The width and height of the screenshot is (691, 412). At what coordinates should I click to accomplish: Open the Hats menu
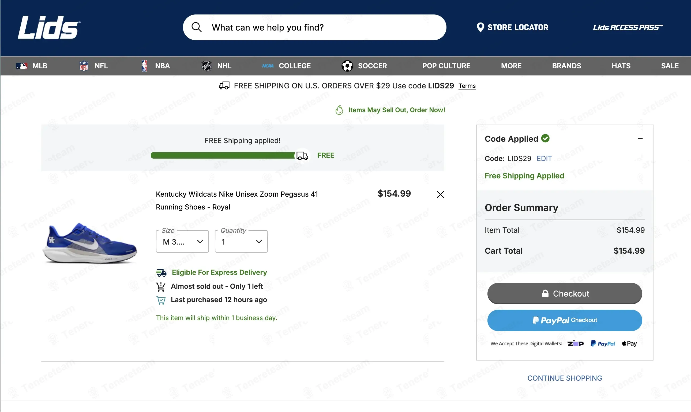[621, 66]
